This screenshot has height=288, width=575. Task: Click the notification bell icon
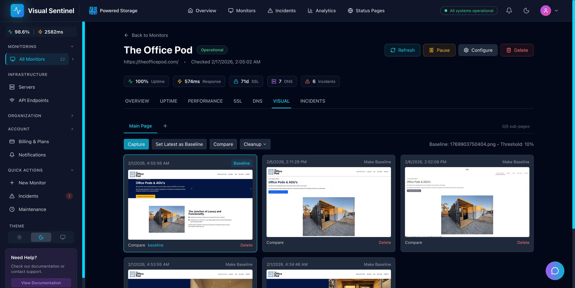click(509, 10)
